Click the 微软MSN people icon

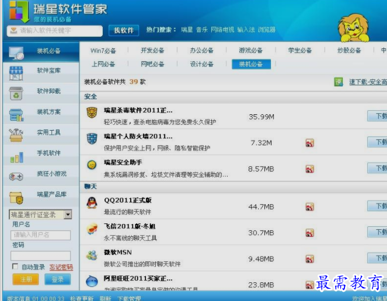92,255
